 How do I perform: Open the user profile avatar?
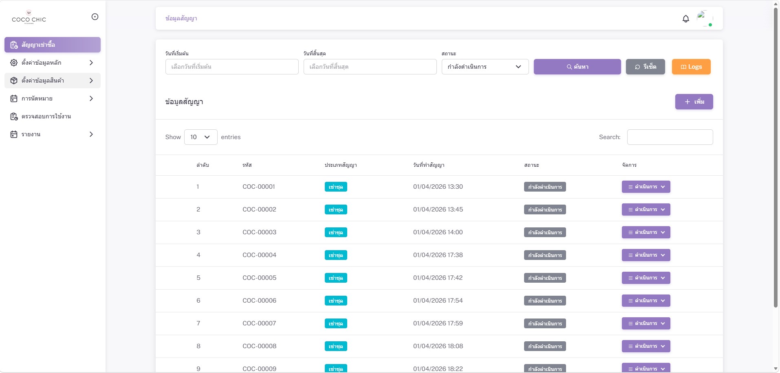[705, 18]
